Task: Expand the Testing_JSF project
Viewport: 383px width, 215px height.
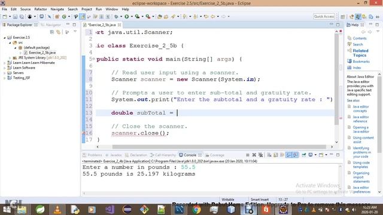Action: tap(4, 78)
